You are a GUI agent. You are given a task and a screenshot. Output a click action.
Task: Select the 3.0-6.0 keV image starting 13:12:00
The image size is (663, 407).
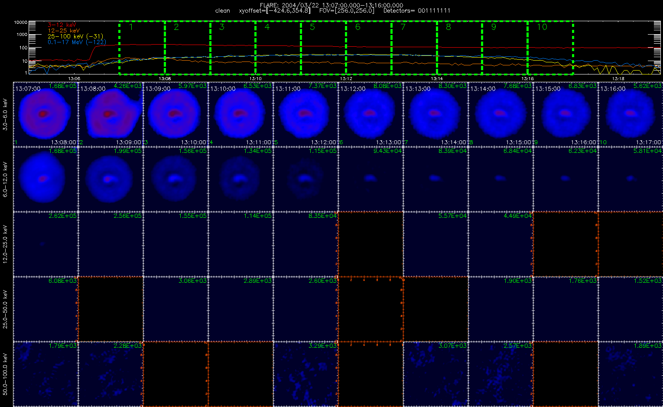[x=371, y=114]
